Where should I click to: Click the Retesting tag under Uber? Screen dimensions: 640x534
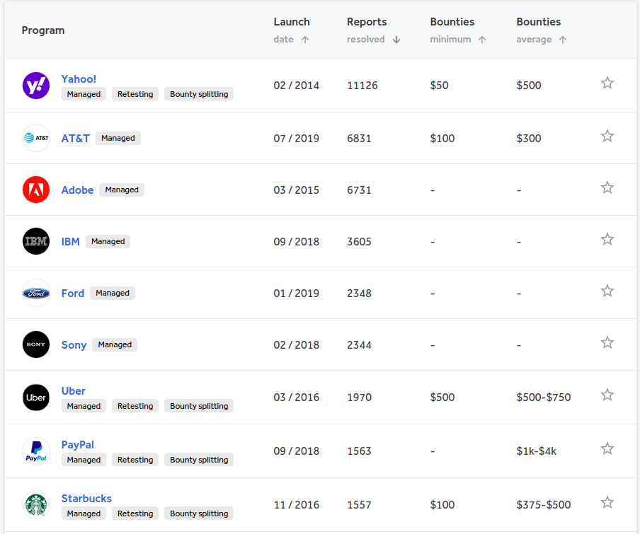point(135,406)
